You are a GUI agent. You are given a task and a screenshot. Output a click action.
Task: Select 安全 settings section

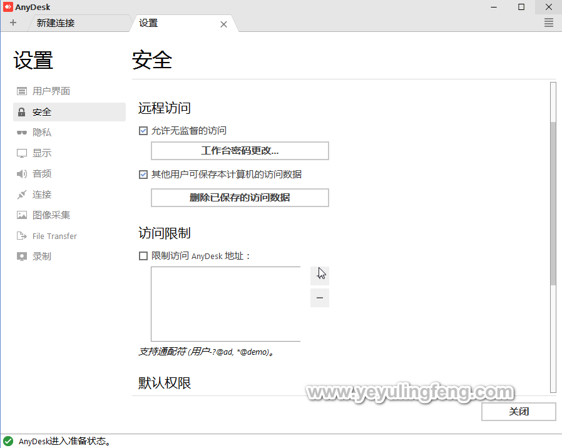click(69, 112)
